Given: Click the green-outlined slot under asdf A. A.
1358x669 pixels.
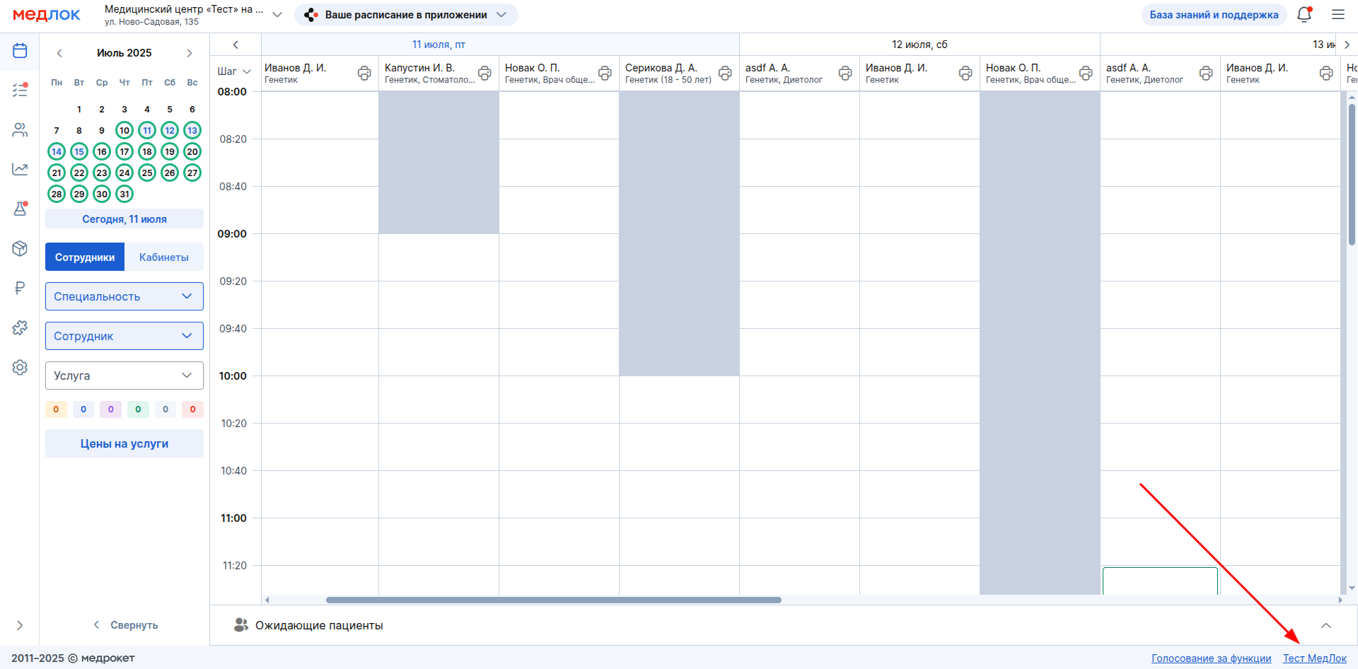Looking at the screenshot, I should point(1160,581).
